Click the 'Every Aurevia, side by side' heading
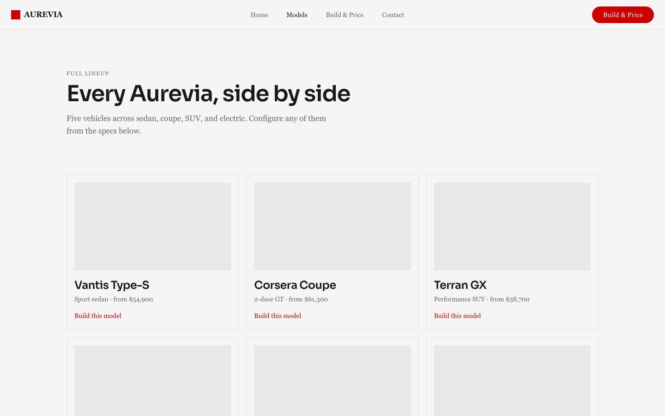The image size is (665, 416). [x=208, y=94]
